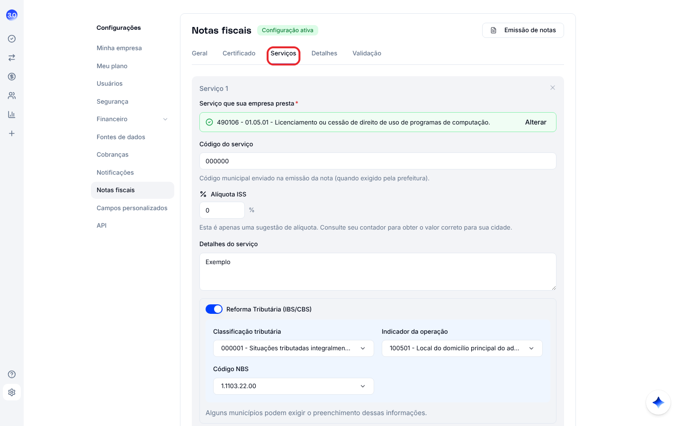Select the Serviços tab
682x426 pixels.
283,53
